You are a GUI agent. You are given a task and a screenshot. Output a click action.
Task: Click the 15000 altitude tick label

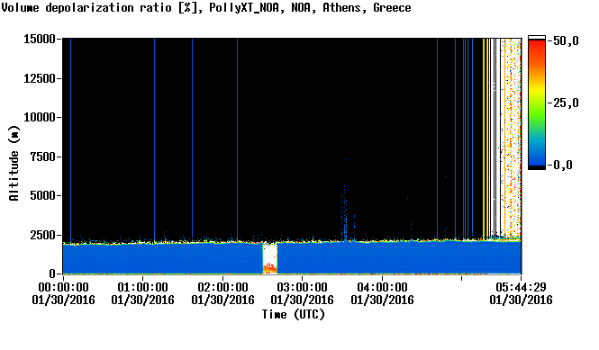tap(40, 39)
